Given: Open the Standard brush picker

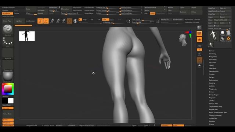Looking at the screenshot, I should click(x=8, y=30).
